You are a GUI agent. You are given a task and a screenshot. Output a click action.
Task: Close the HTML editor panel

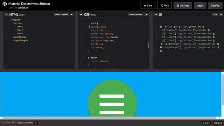coord(71,14)
